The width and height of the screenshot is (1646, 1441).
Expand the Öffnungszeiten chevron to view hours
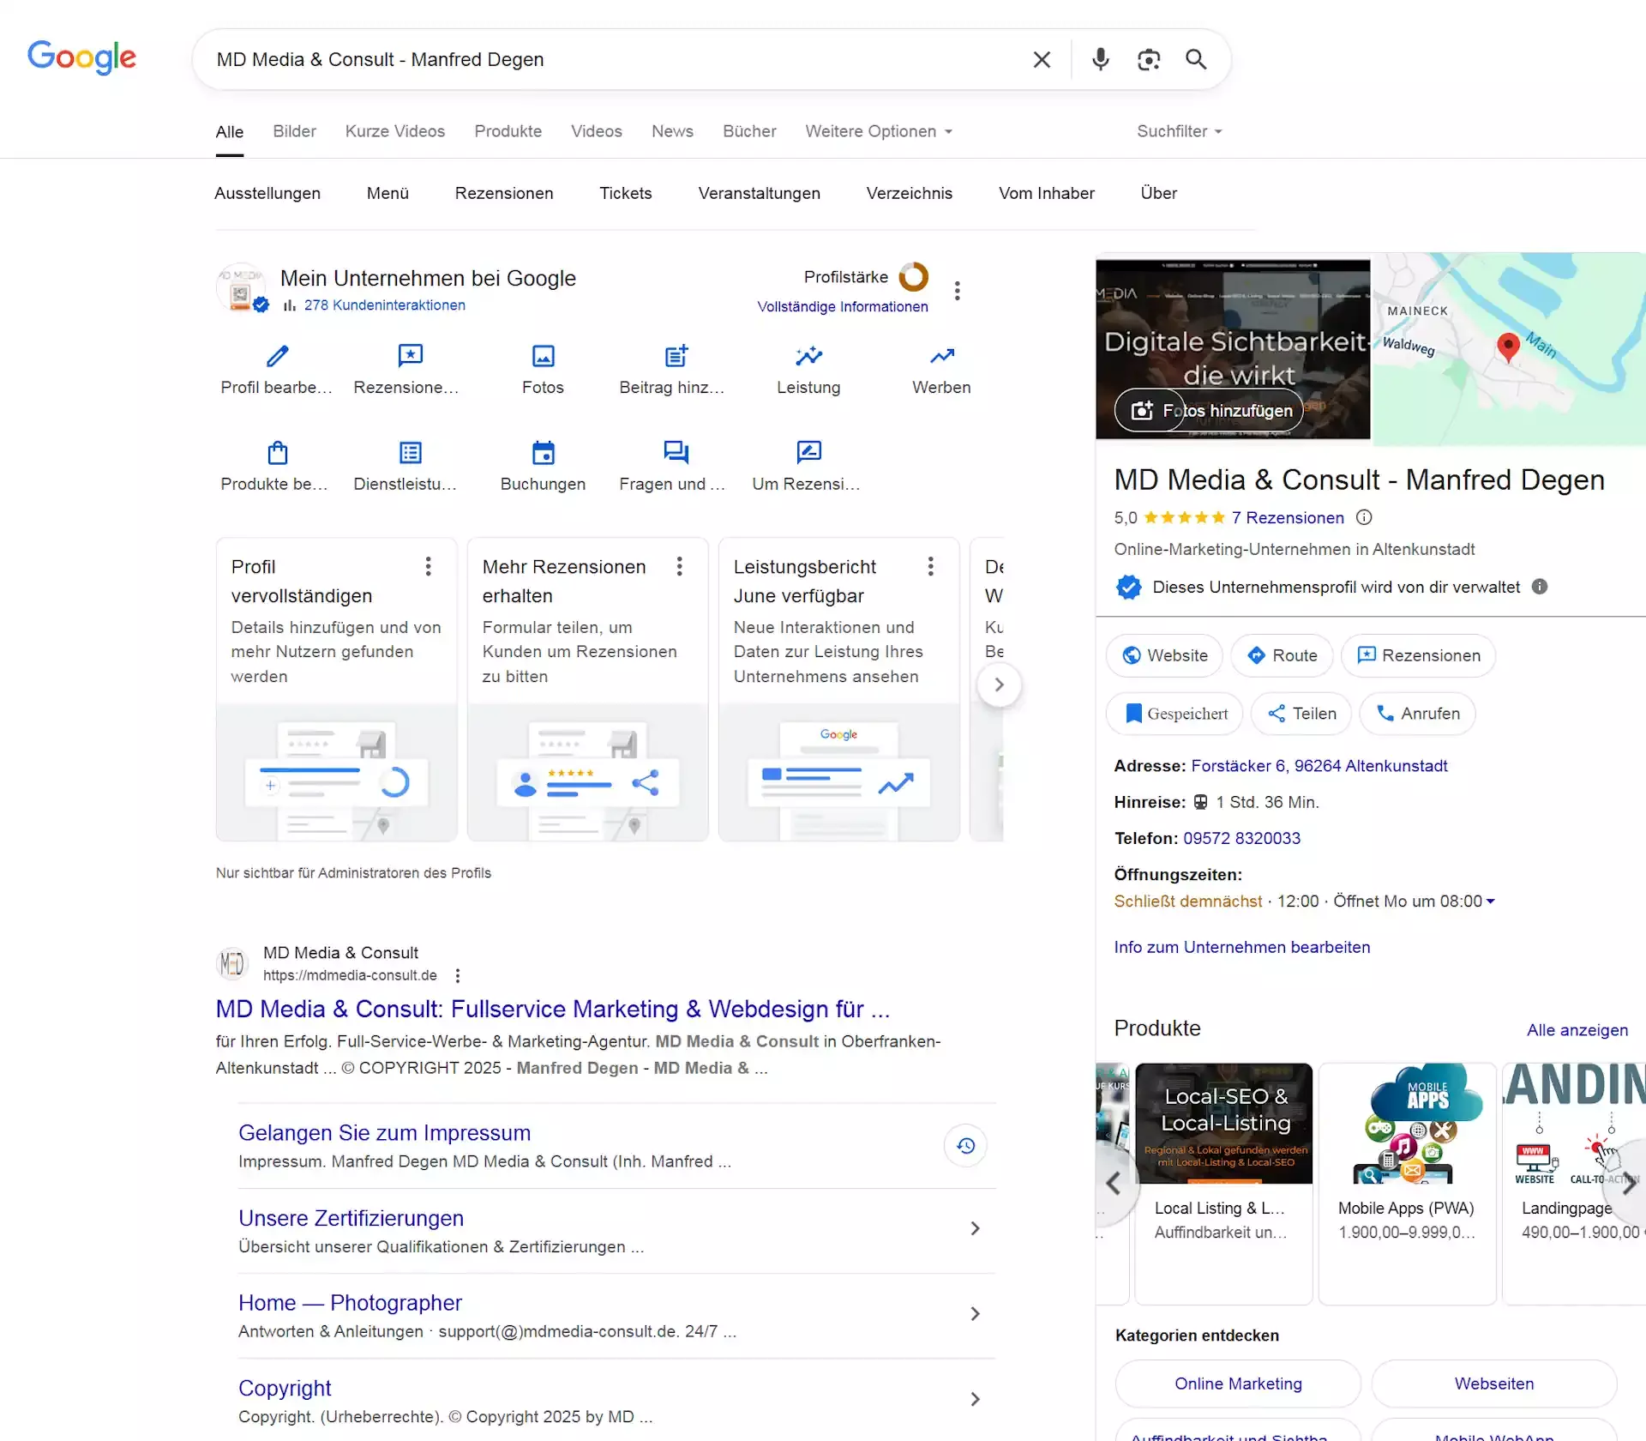[1493, 901]
